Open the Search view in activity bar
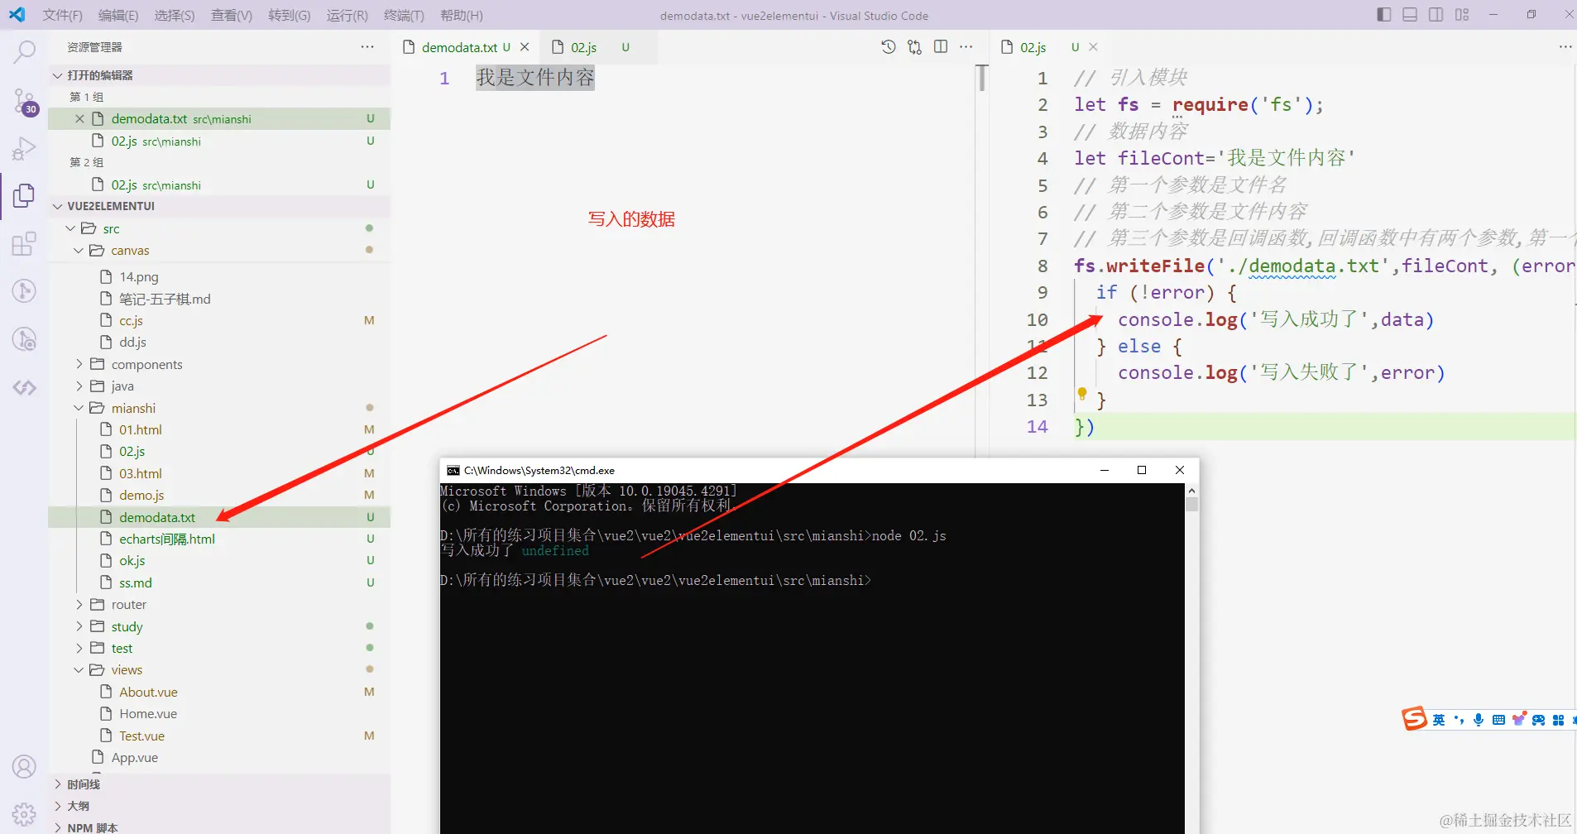Viewport: 1577px width, 834px height. coord(24,52)
